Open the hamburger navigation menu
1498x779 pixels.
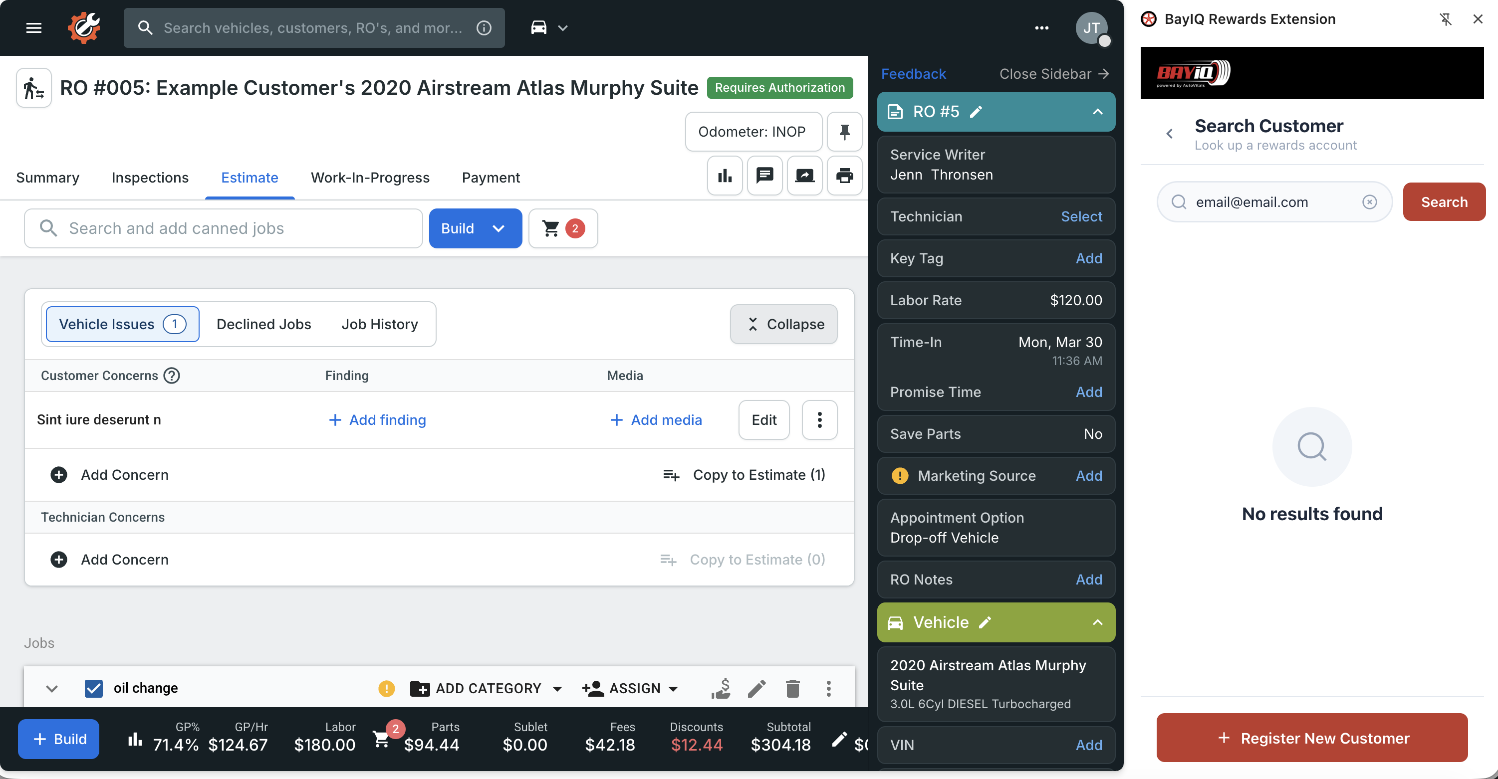point(34,27)
